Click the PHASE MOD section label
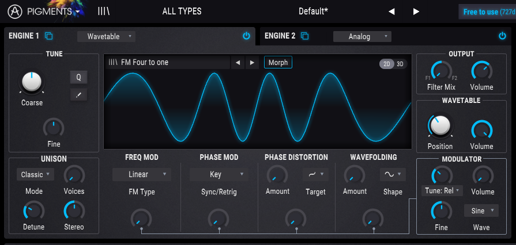Viewport: 516px width, 245px height. point(219,158)
